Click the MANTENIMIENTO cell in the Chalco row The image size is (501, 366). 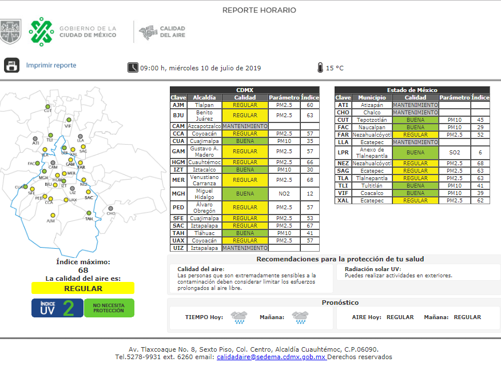(x=415, y=113)
